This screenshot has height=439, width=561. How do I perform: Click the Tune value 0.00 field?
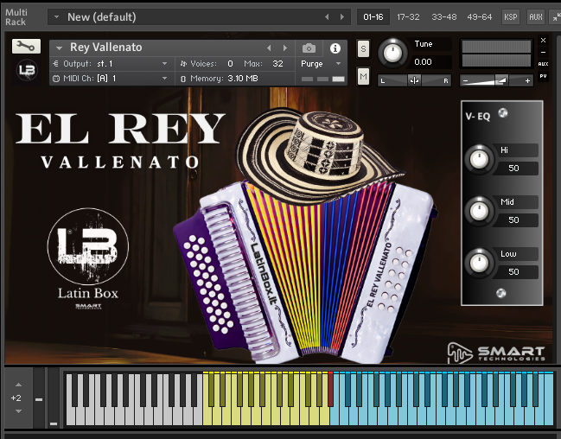pos(430,62)
